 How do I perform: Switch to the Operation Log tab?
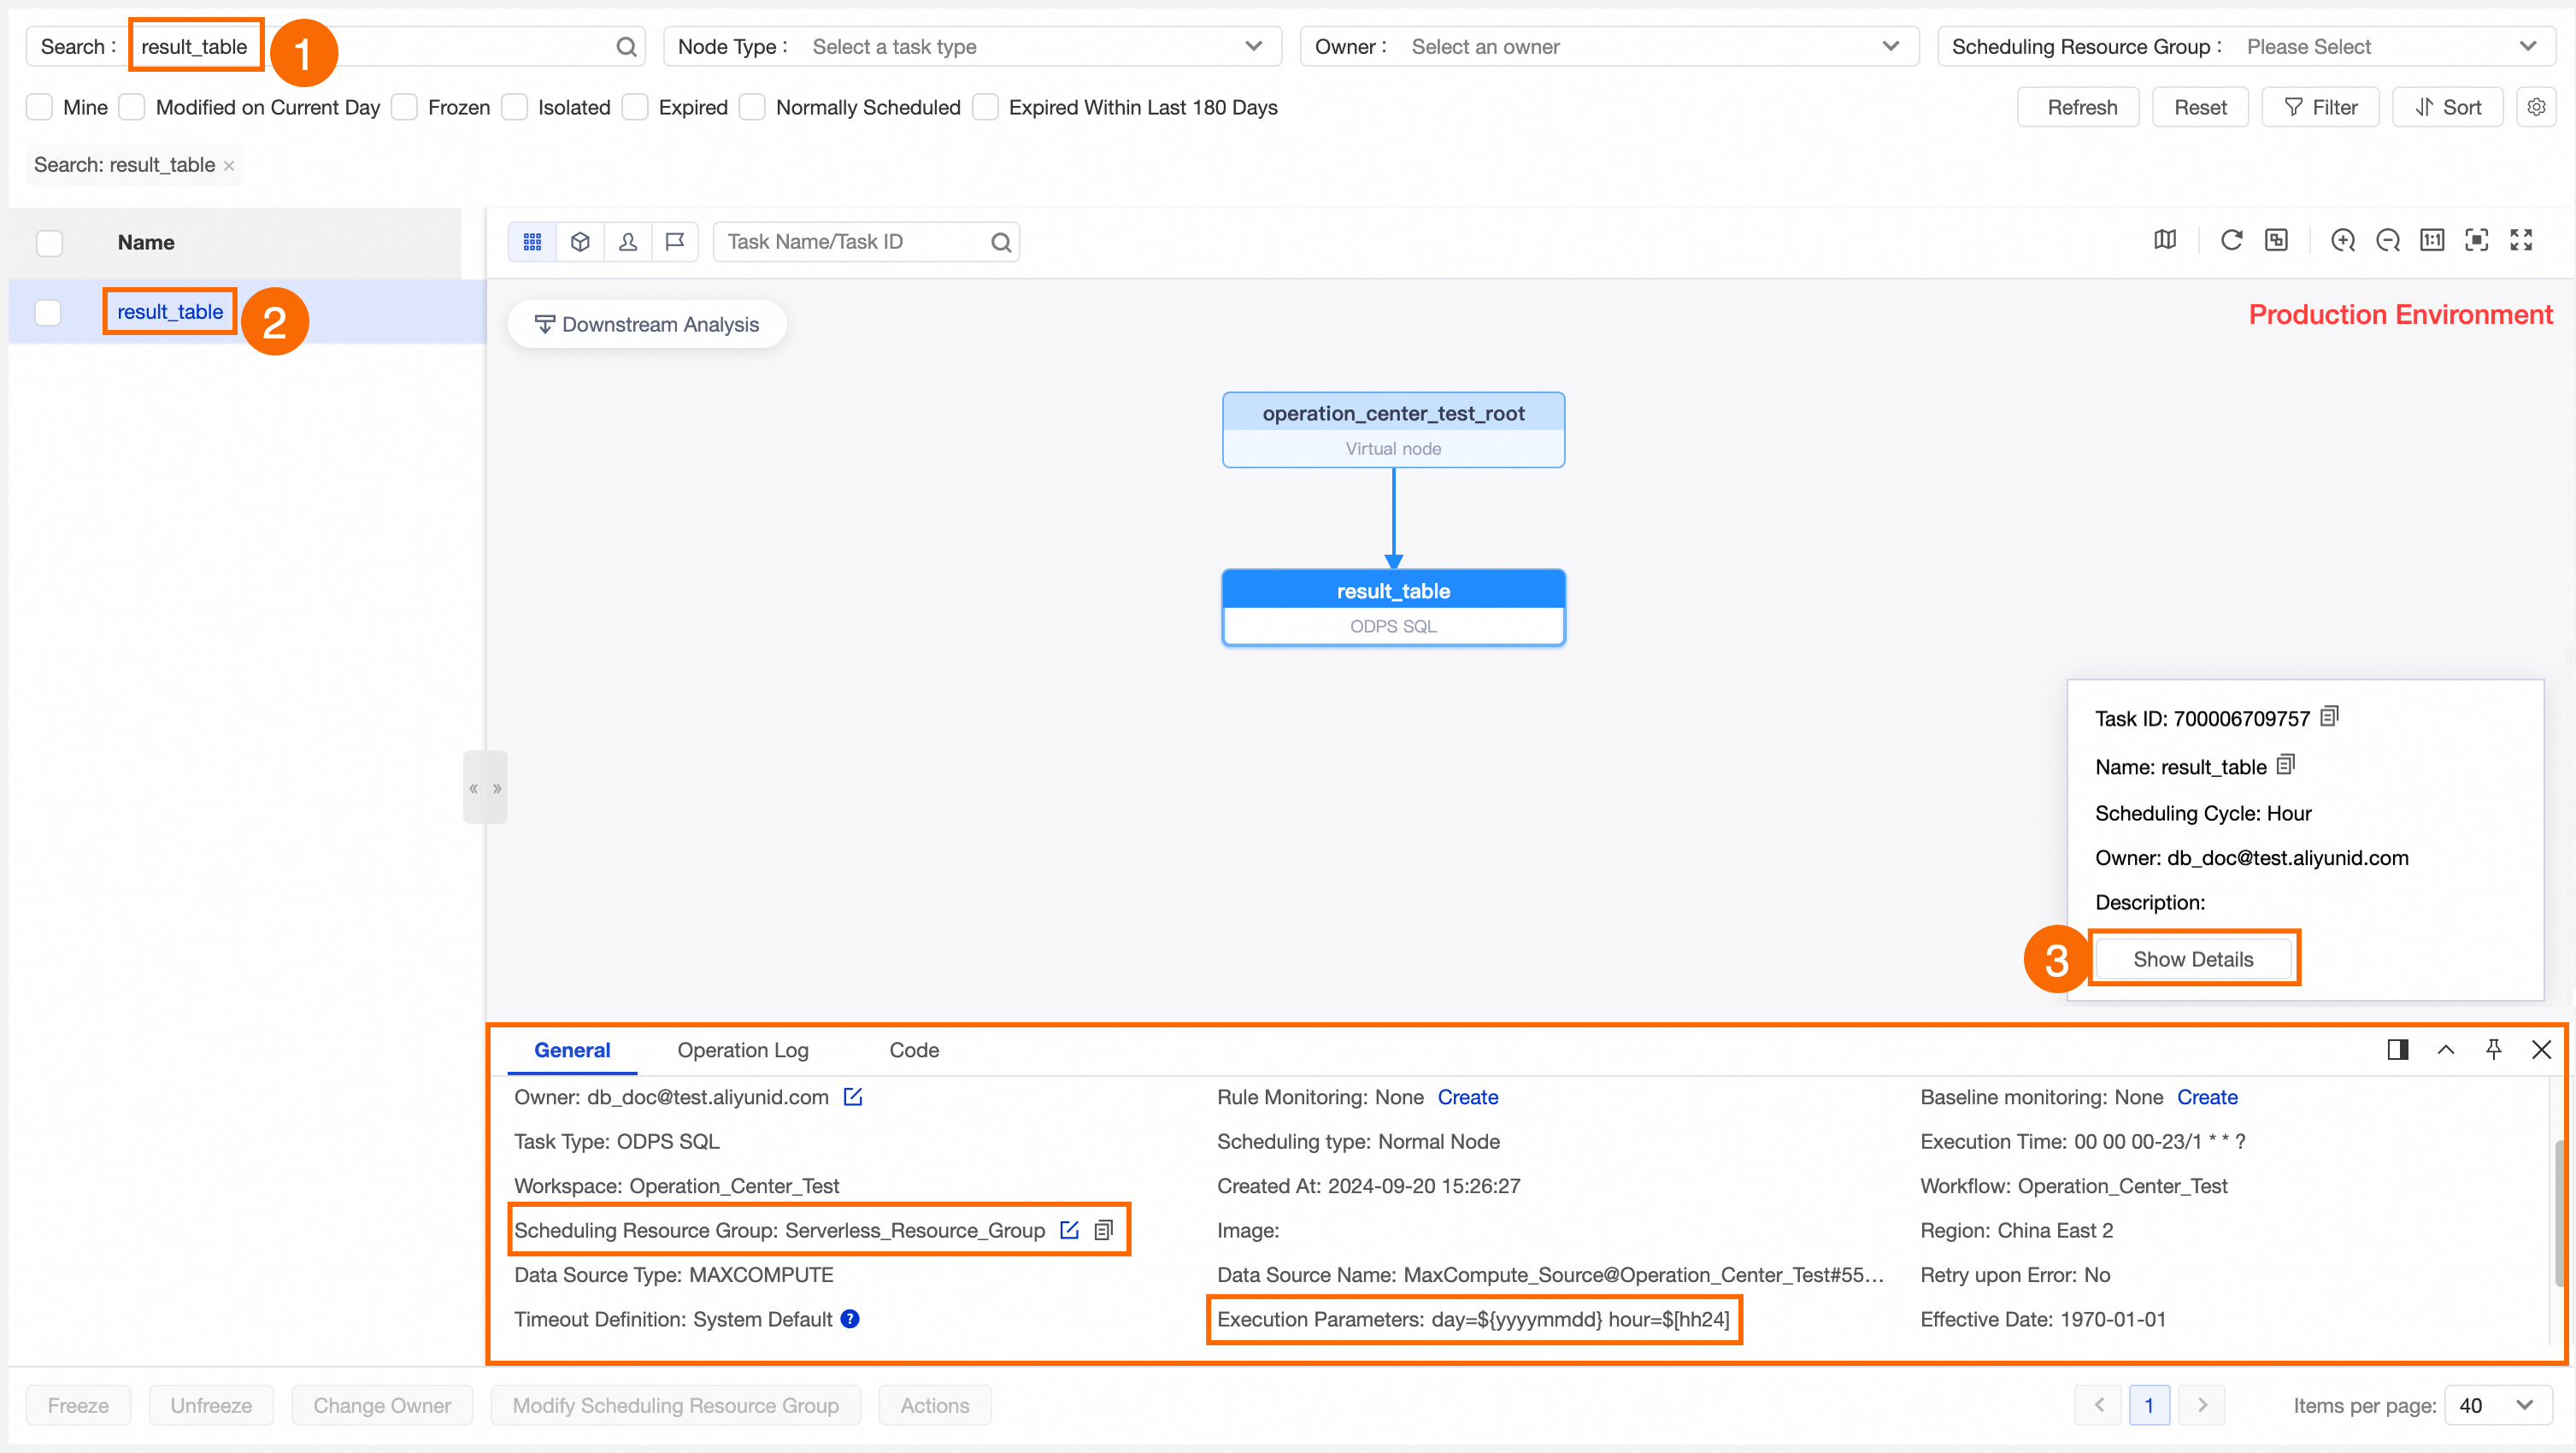(742, 1050)
